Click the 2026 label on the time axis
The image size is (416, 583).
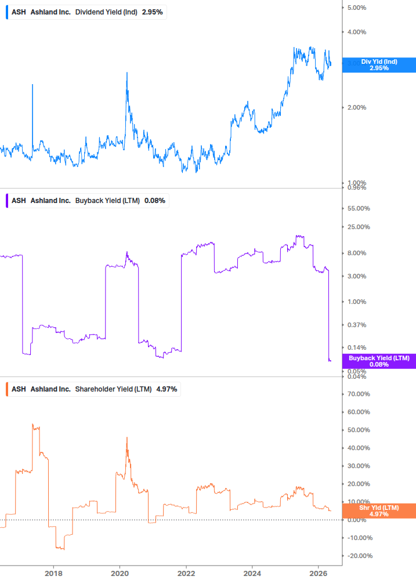[x=319, y=574]
